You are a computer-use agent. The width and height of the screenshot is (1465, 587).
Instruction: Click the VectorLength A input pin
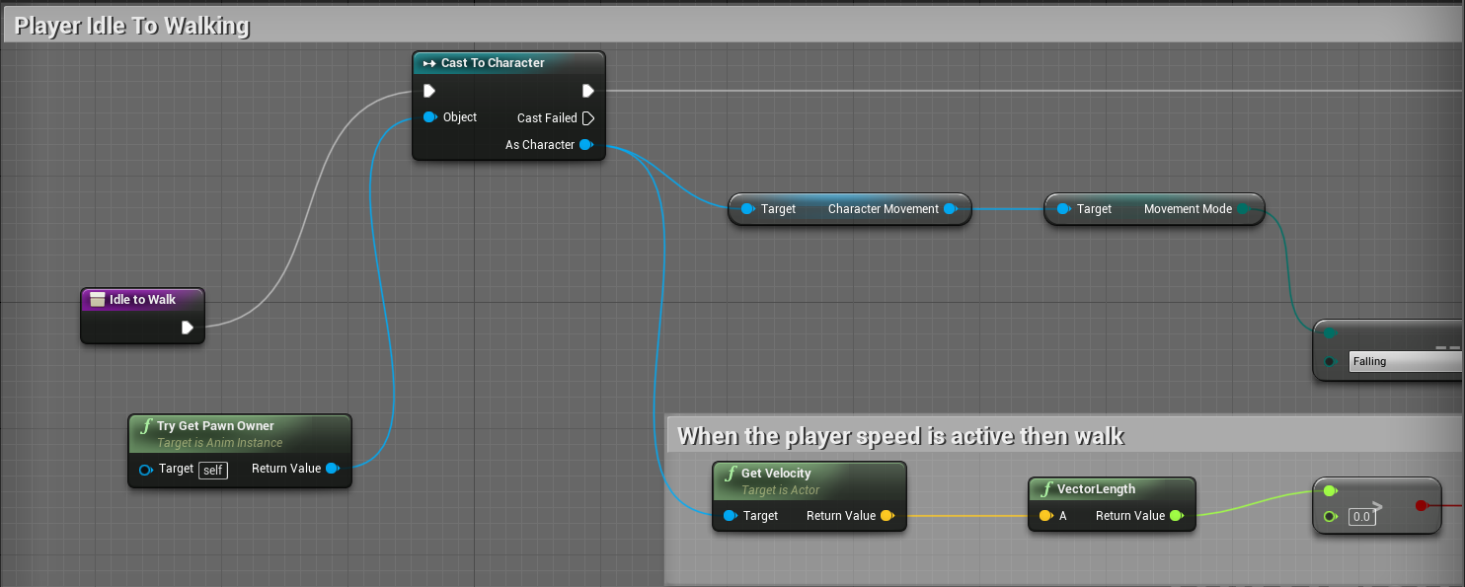[1044, 516]
